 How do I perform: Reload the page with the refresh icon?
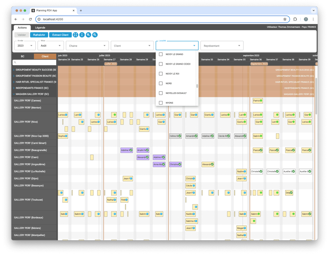coord(31,19)
